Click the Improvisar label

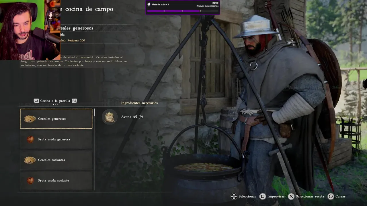tap(276, 196)
